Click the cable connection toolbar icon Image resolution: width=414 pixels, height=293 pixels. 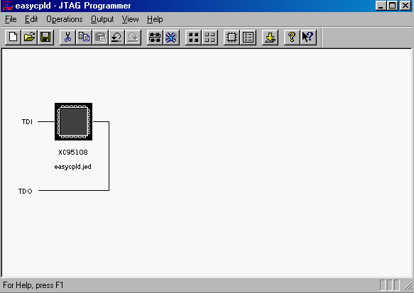point(155,37)
